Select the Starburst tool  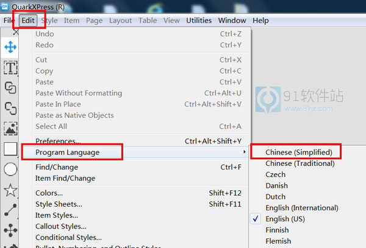(10, 190)
